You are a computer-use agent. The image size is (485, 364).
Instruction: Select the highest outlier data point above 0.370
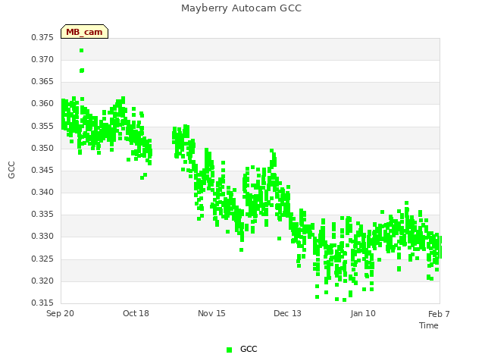[81, 51]
